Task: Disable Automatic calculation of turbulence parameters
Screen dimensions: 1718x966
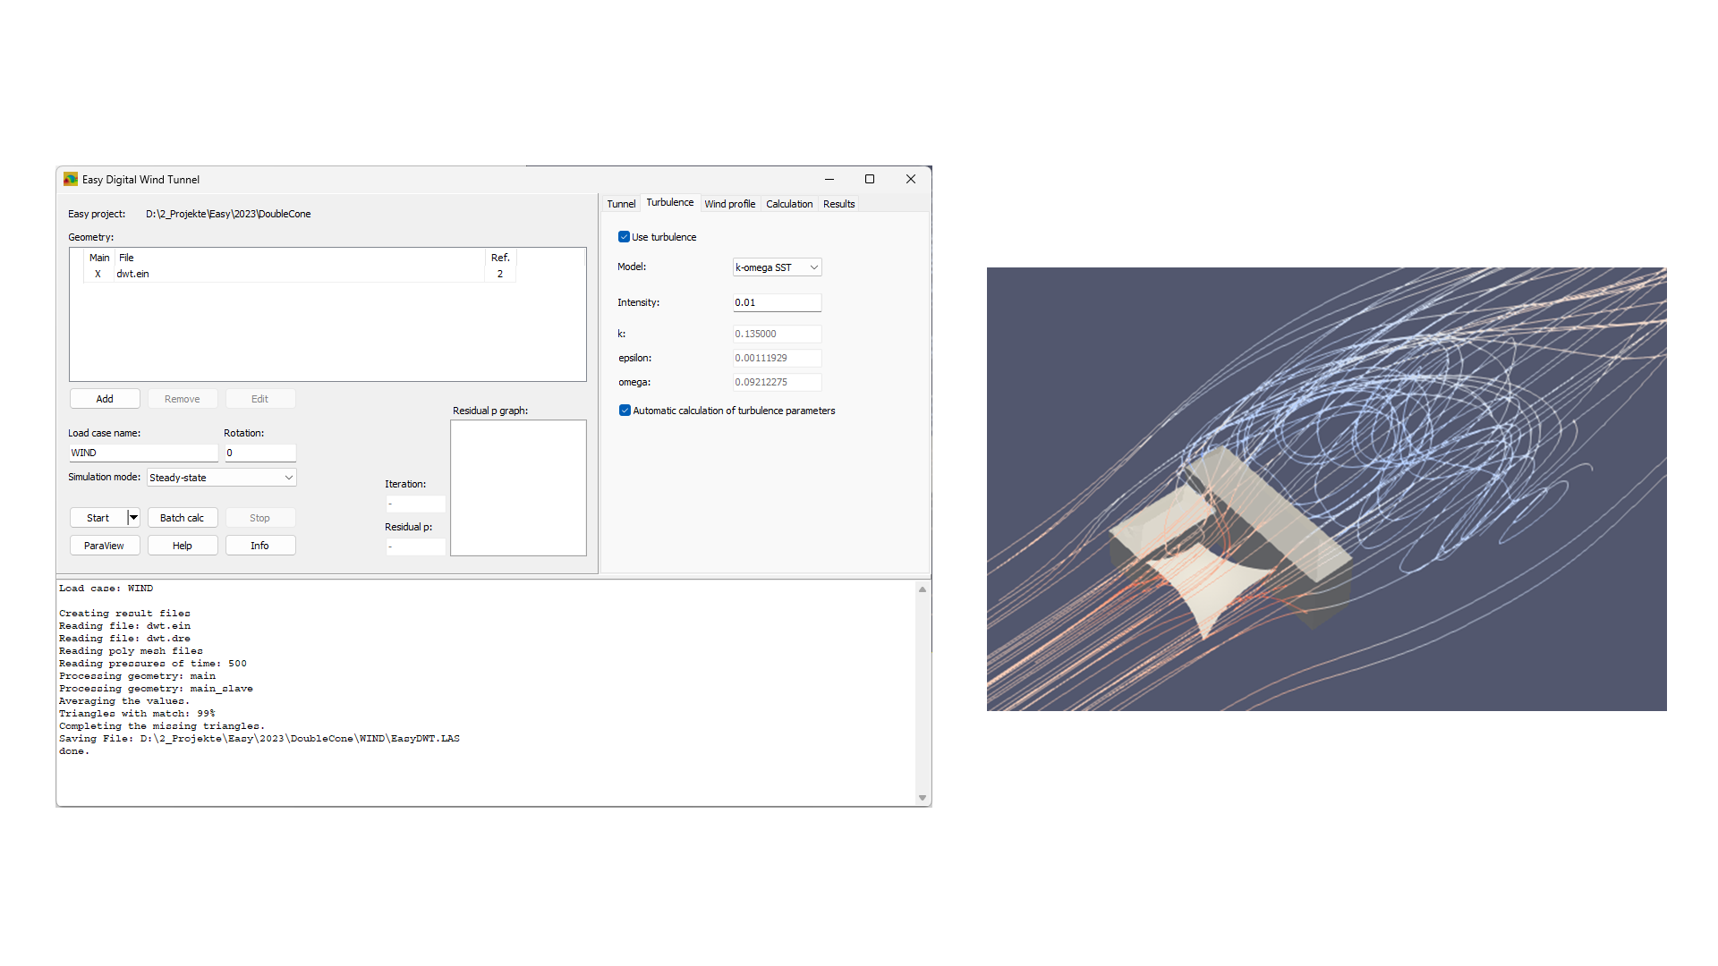Action: point(625,411)
